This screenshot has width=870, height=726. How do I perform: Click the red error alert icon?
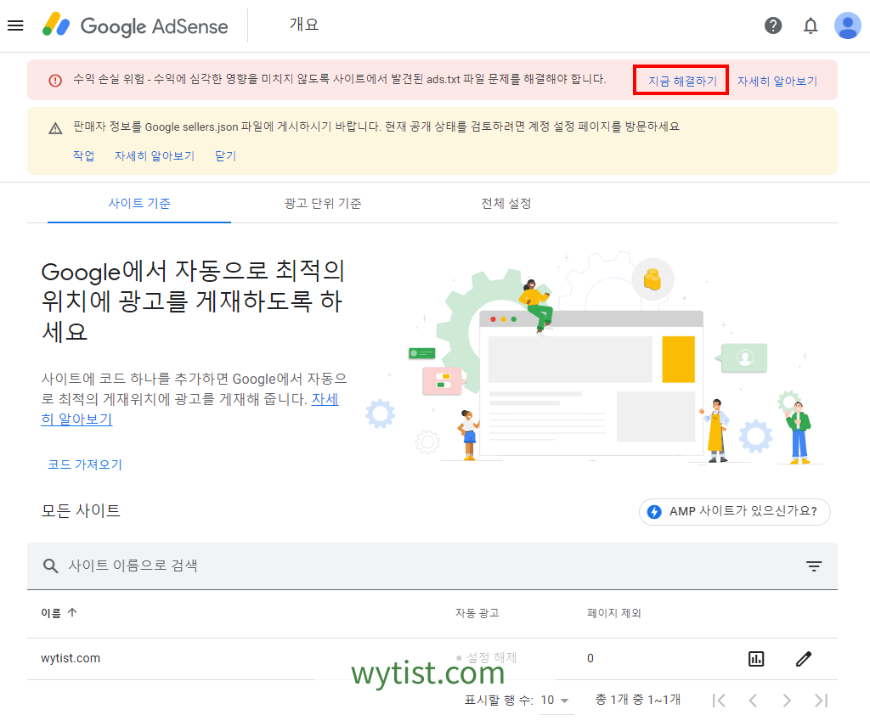coord(55,81)
